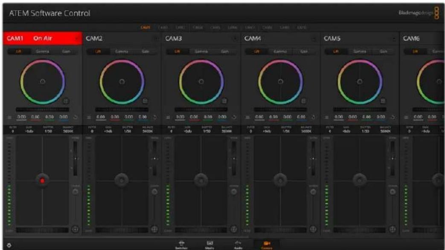Viewport: 445px width, 250px height.
Task: Select second CAM tab in top strip
Action: (163, 28)
